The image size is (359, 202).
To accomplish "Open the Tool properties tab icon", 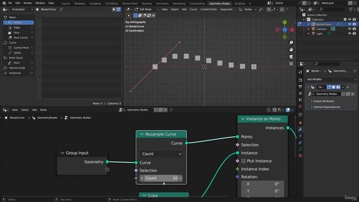I will click(300, 72).
